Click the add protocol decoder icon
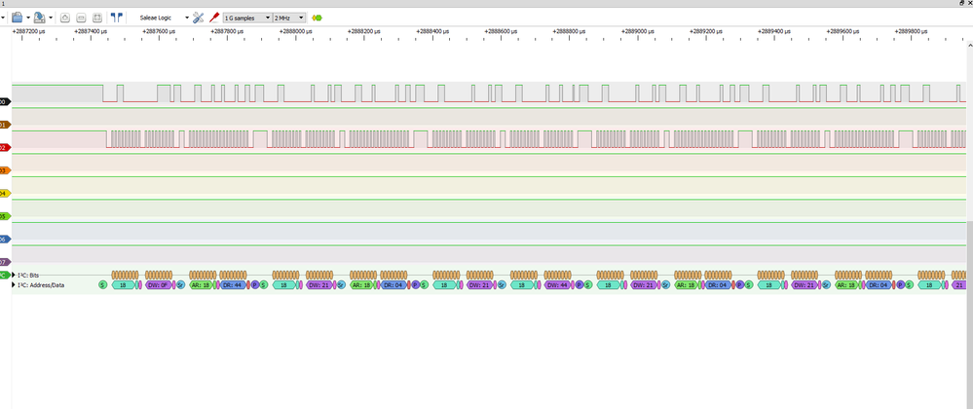Screen dimensions: 973x409 click(x=318, y=18)
